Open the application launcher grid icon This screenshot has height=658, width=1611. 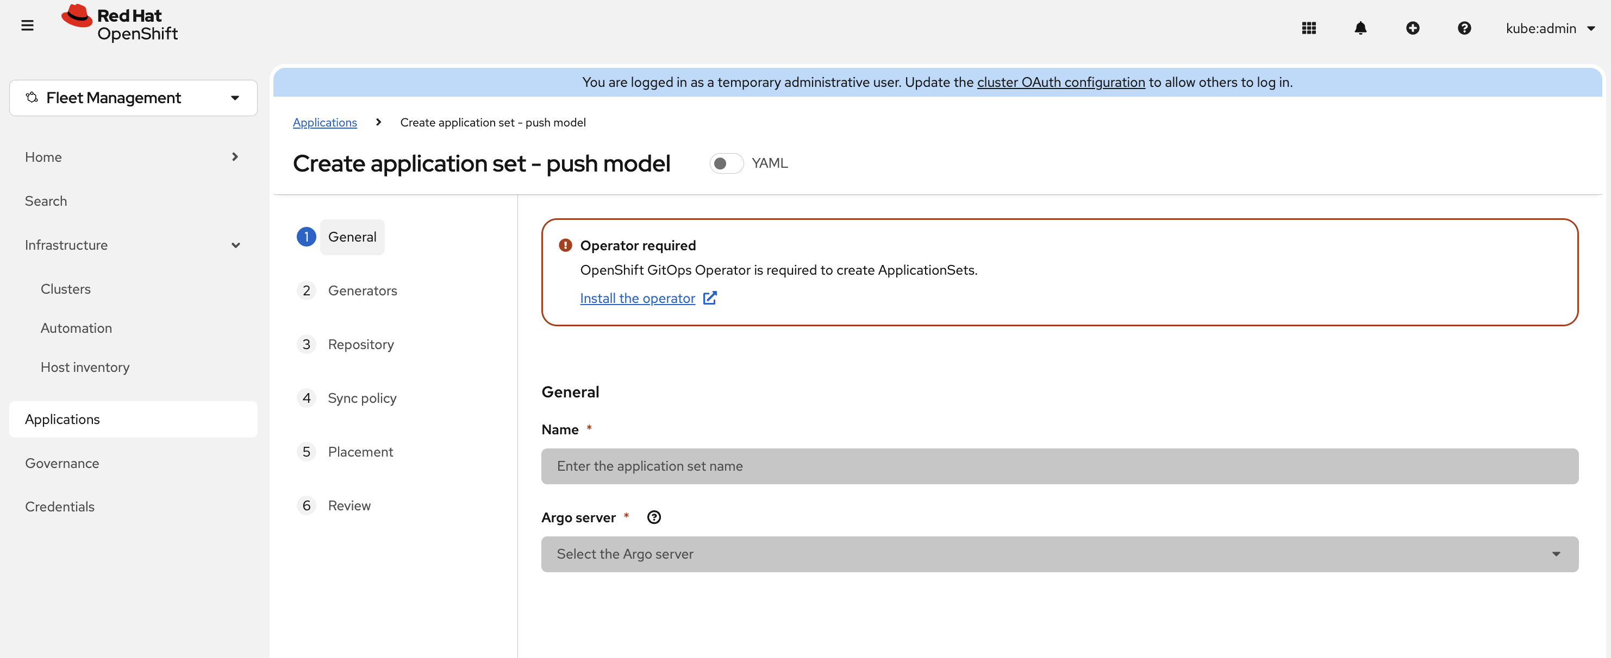pyautogui.click(x=1309, y=28)
